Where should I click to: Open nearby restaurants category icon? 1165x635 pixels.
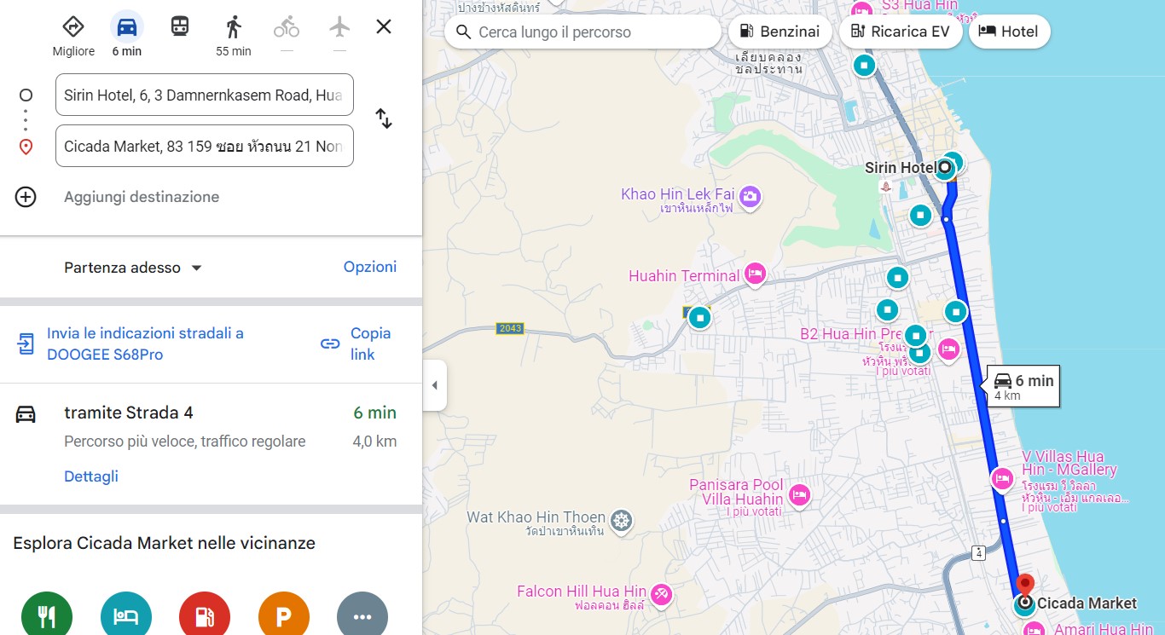pos(47,616)
